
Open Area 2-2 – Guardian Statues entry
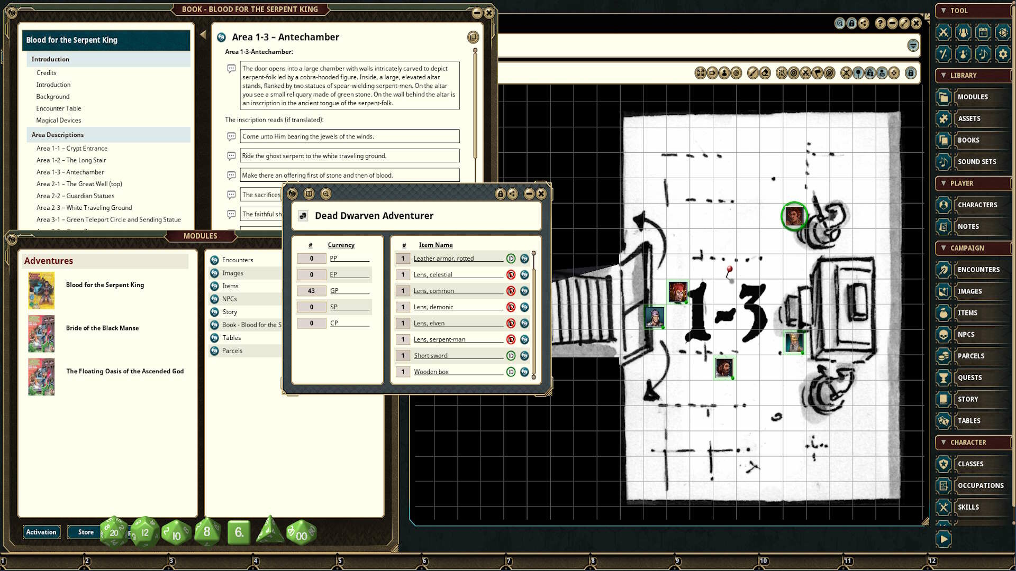pos(75,196)
